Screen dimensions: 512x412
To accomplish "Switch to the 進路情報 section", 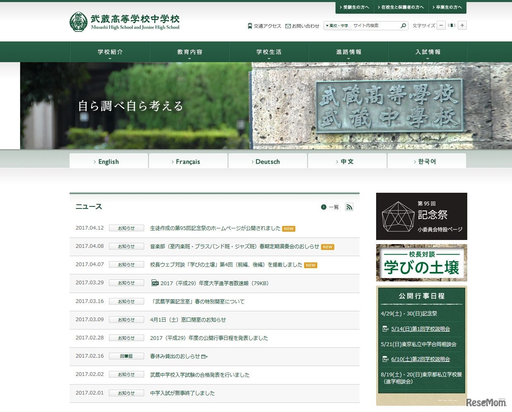I will pos(348,51).
